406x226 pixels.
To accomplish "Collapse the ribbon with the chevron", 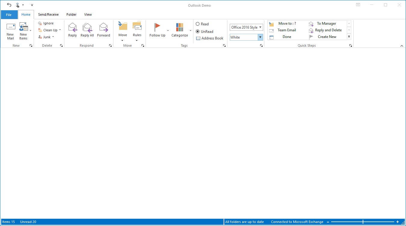I will click(402, 46).
